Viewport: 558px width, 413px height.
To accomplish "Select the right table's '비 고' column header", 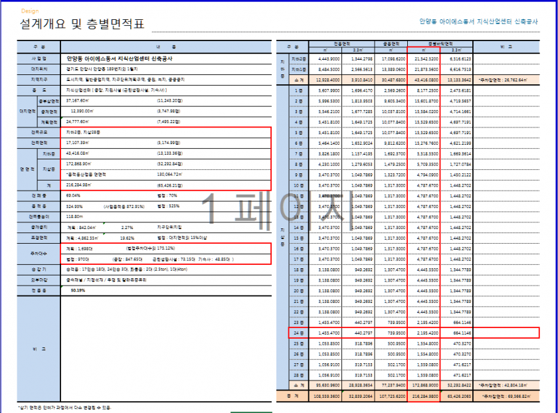I will click(x=508, y=46).
